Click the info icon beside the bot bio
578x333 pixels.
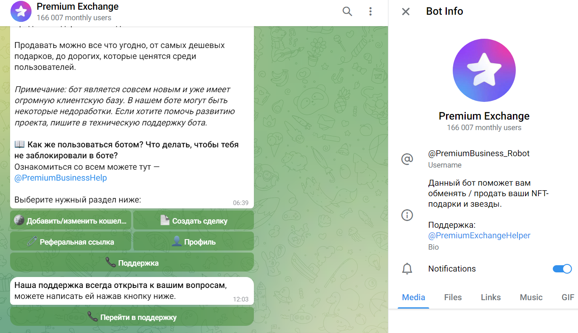click(x=407, y=215)
